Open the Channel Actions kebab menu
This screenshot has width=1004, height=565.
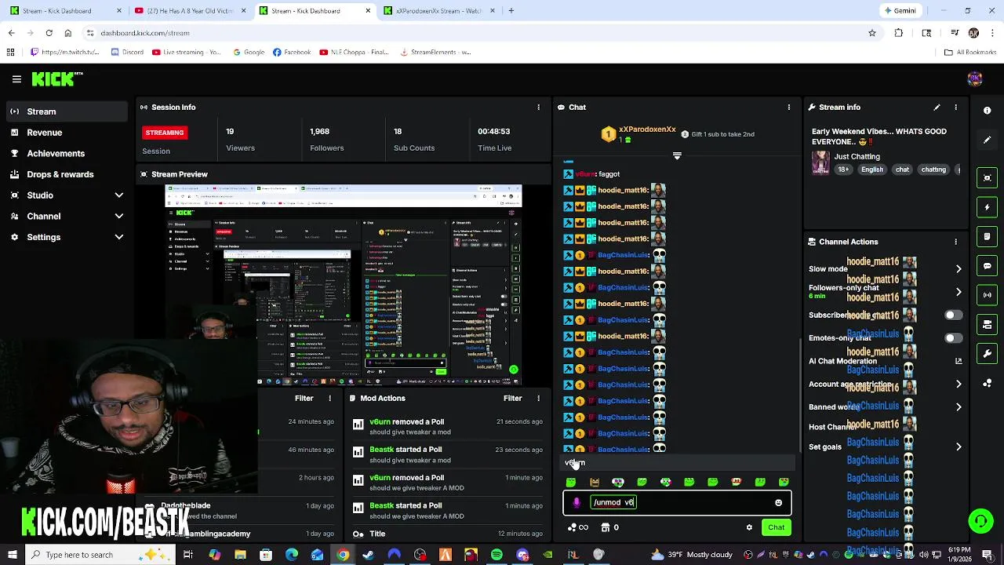click(955, 242)
